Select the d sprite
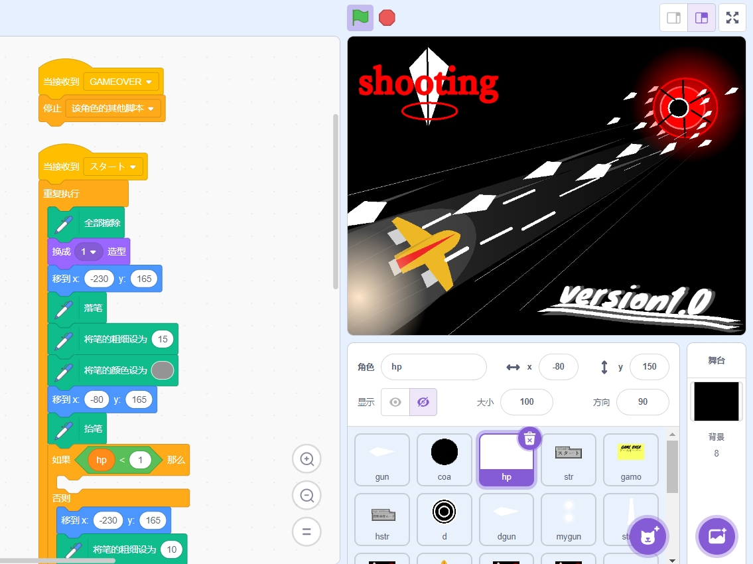753x564 pixels. pyautogui.click(x=445, y=520)
